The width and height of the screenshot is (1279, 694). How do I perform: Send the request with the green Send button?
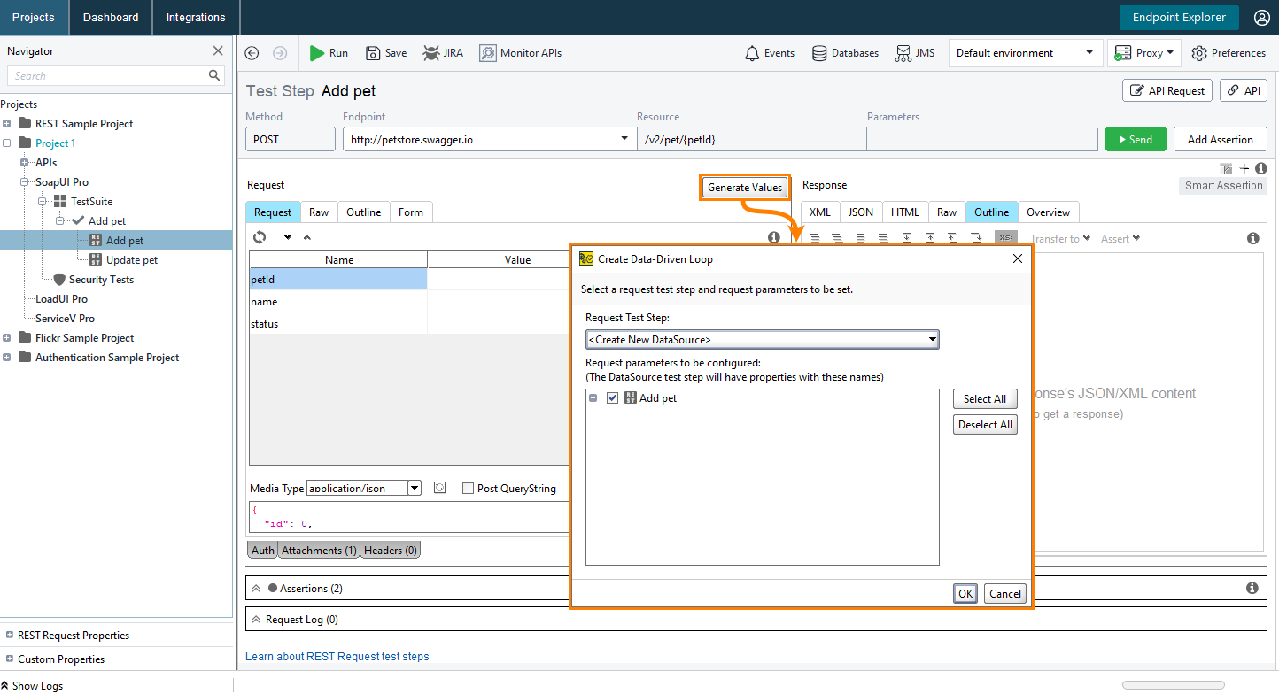coord(1136,140)
